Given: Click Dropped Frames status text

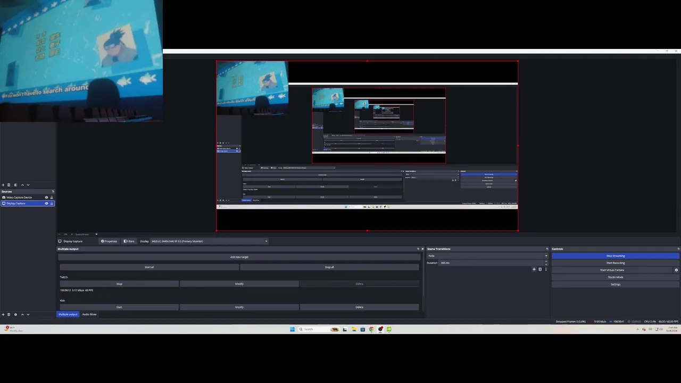Looking at the screenshot, I should click(570, 322).
